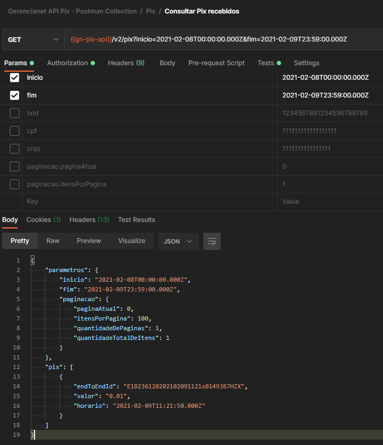This screenshot has height=445, width=383.
Task: Uncheck the fim parameter checkbox
Action: [15, 95]
